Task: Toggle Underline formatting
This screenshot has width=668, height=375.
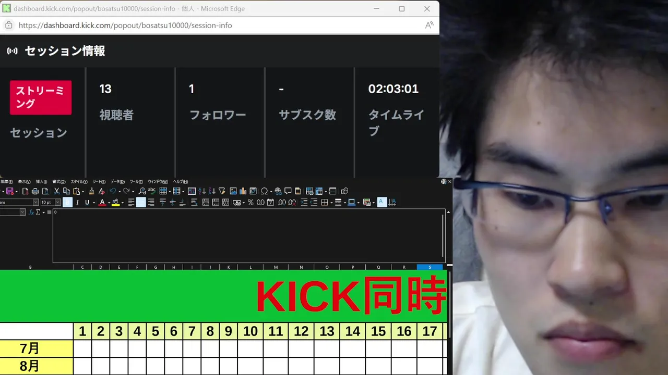Action: click(87, 203)
